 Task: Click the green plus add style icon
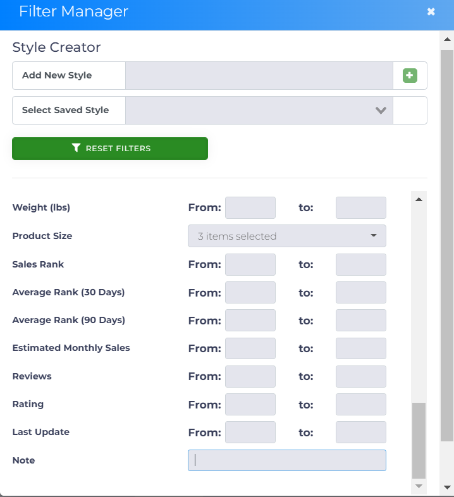pyautogui.click(x=410, y=76)
